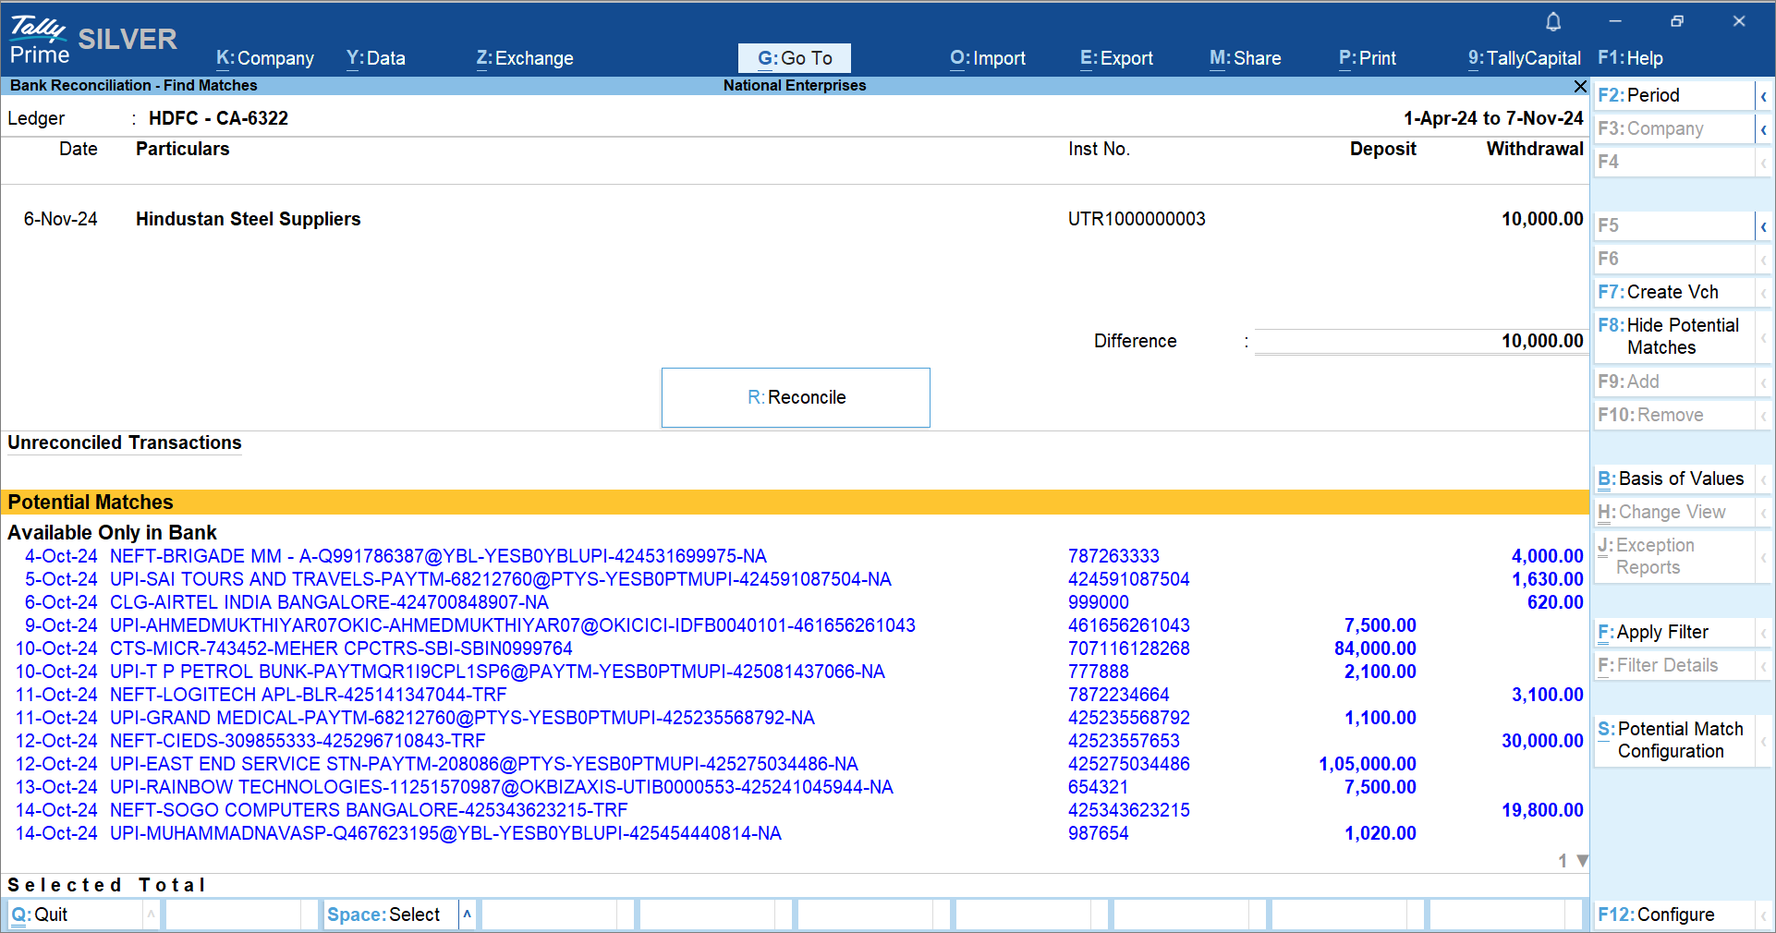Click the Unreconciled Transactions heading

(x=125, y=443)
